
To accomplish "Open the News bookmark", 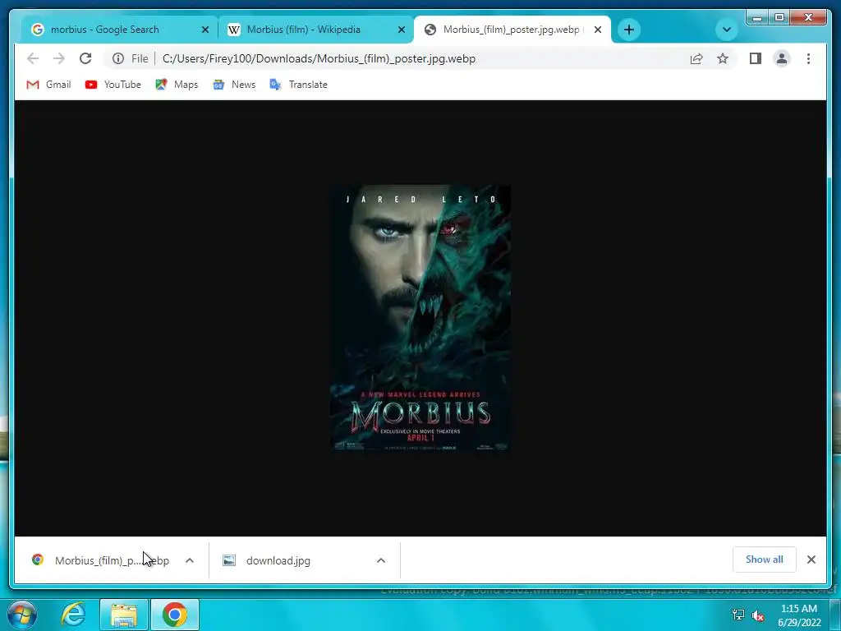I will (234, 85).
